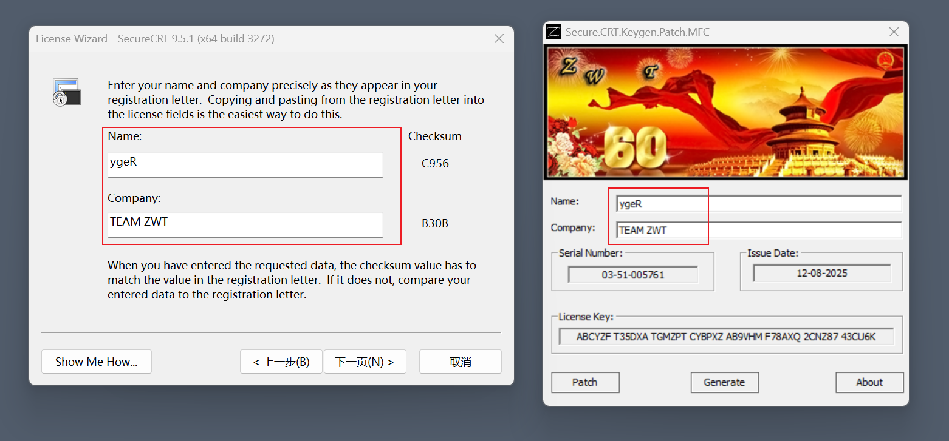The image size is (949, 441).
Task: Click the Issue Date group label
Action: pyautogui.click(x=773, y=253)
